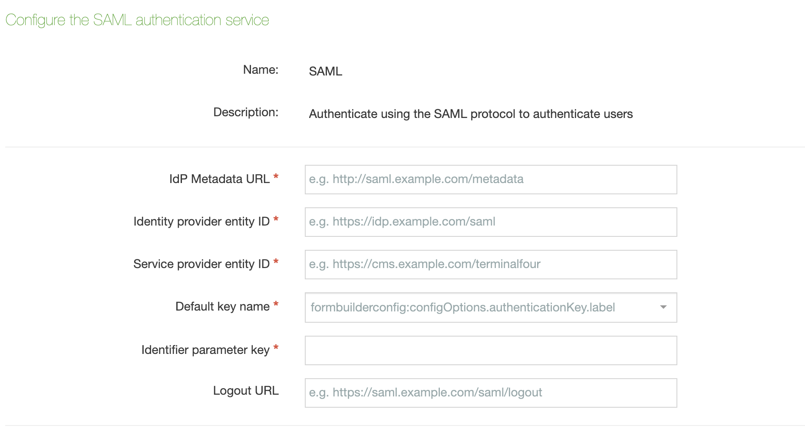Click the dropdown arrow beside authenticationKey.label
This screenshot has width=805, height=432.
(x=663, y=308)
